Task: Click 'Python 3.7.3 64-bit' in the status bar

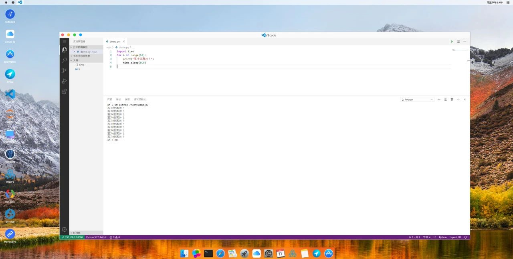Action: (95, 237)
